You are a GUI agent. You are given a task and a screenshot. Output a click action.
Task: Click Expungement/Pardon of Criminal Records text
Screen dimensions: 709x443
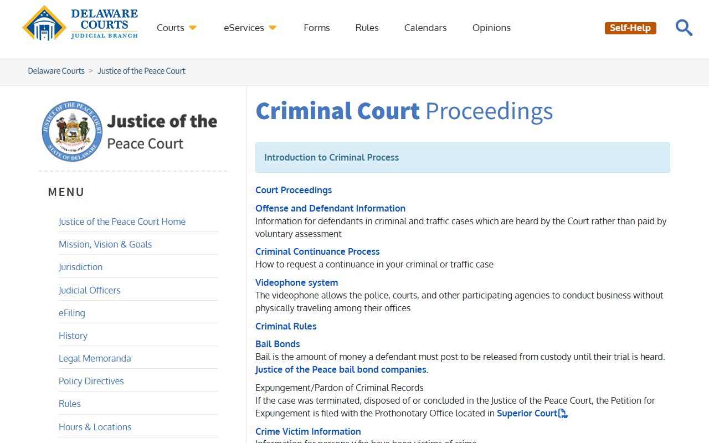340,388
